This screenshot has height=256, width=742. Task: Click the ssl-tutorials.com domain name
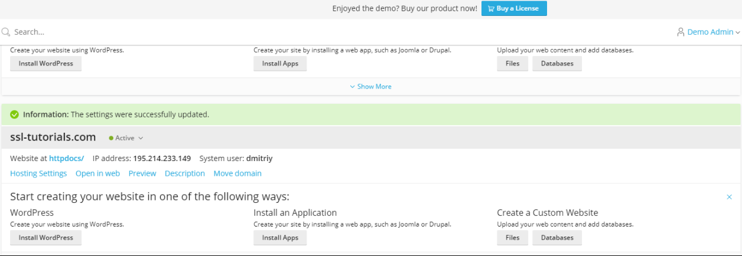[x=53, y=137]
